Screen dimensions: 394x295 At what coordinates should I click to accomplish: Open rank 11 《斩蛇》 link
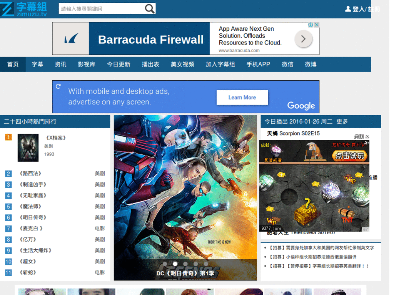(x=28, y=272)
